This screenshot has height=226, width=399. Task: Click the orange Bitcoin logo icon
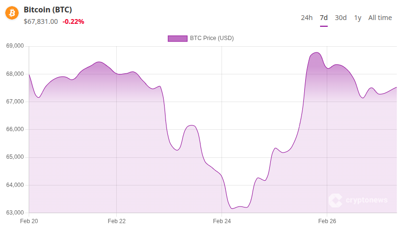[x=12, y=13]
